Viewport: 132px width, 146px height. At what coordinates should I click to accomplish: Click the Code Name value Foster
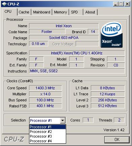coord(47,32)
